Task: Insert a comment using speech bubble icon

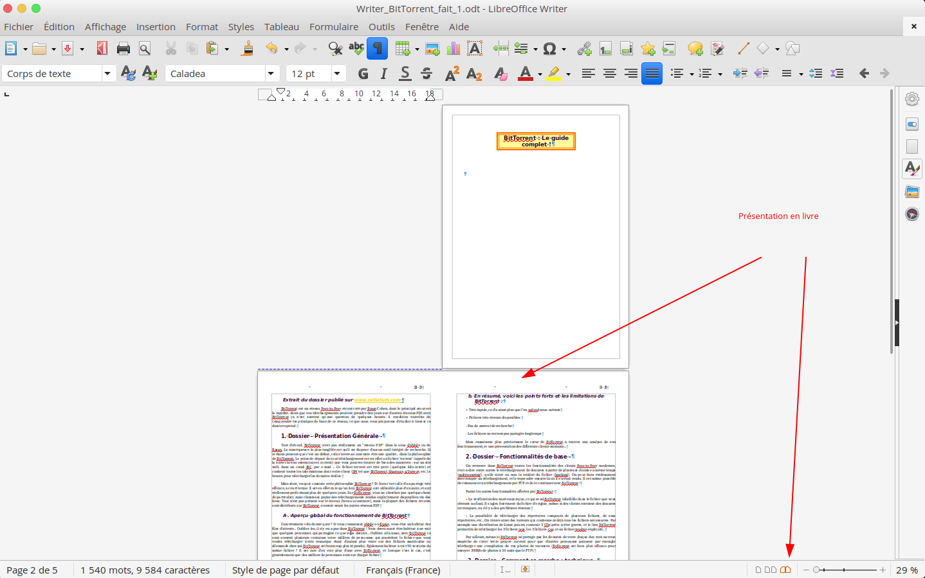Action: click(695, 48)
